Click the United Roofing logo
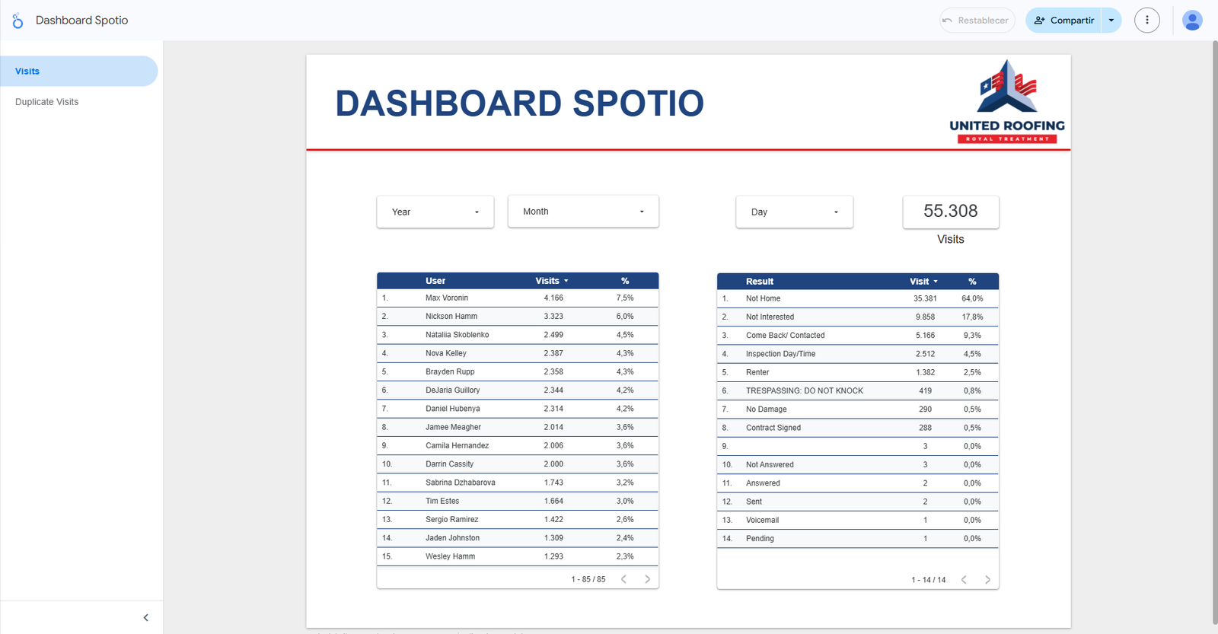Viewport: 1218px width, 634px height. click(x=1007, y=101)
